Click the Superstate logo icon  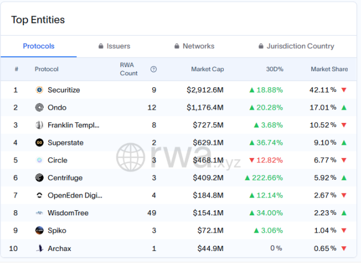click(x=40, y=142)
